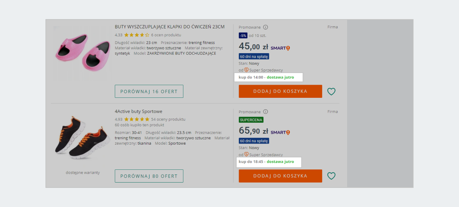This screenshot has height=207, width=459.
Task: Click star rating of pink slippers
Action: pos(137,35)
